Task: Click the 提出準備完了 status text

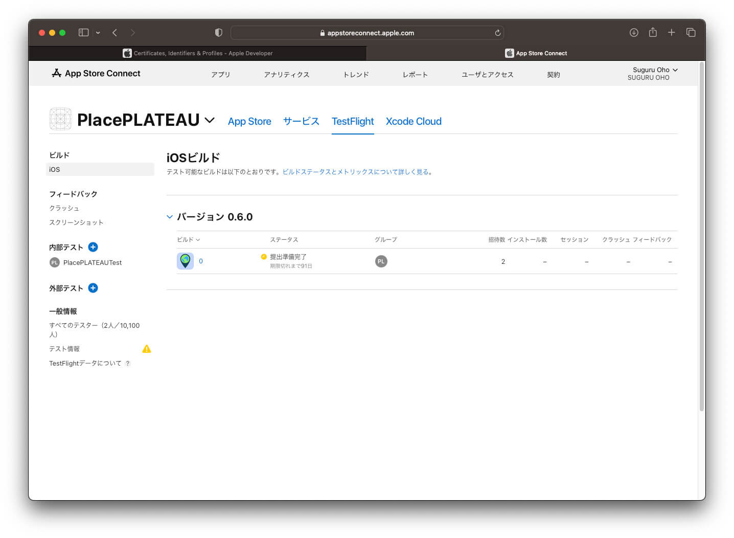Action: coord(288,257)
